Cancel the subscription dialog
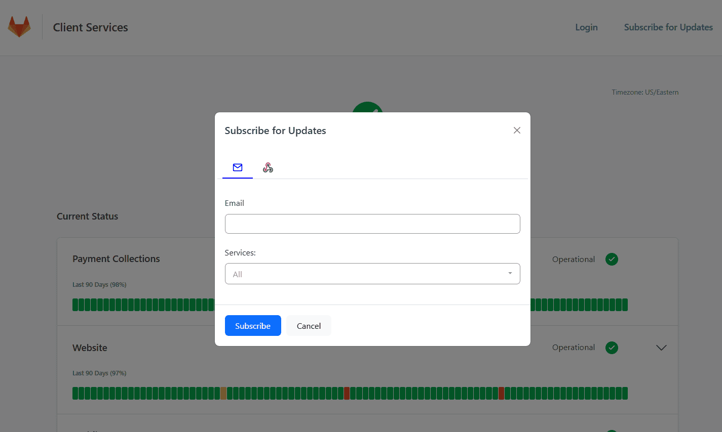 coord(309,326)
